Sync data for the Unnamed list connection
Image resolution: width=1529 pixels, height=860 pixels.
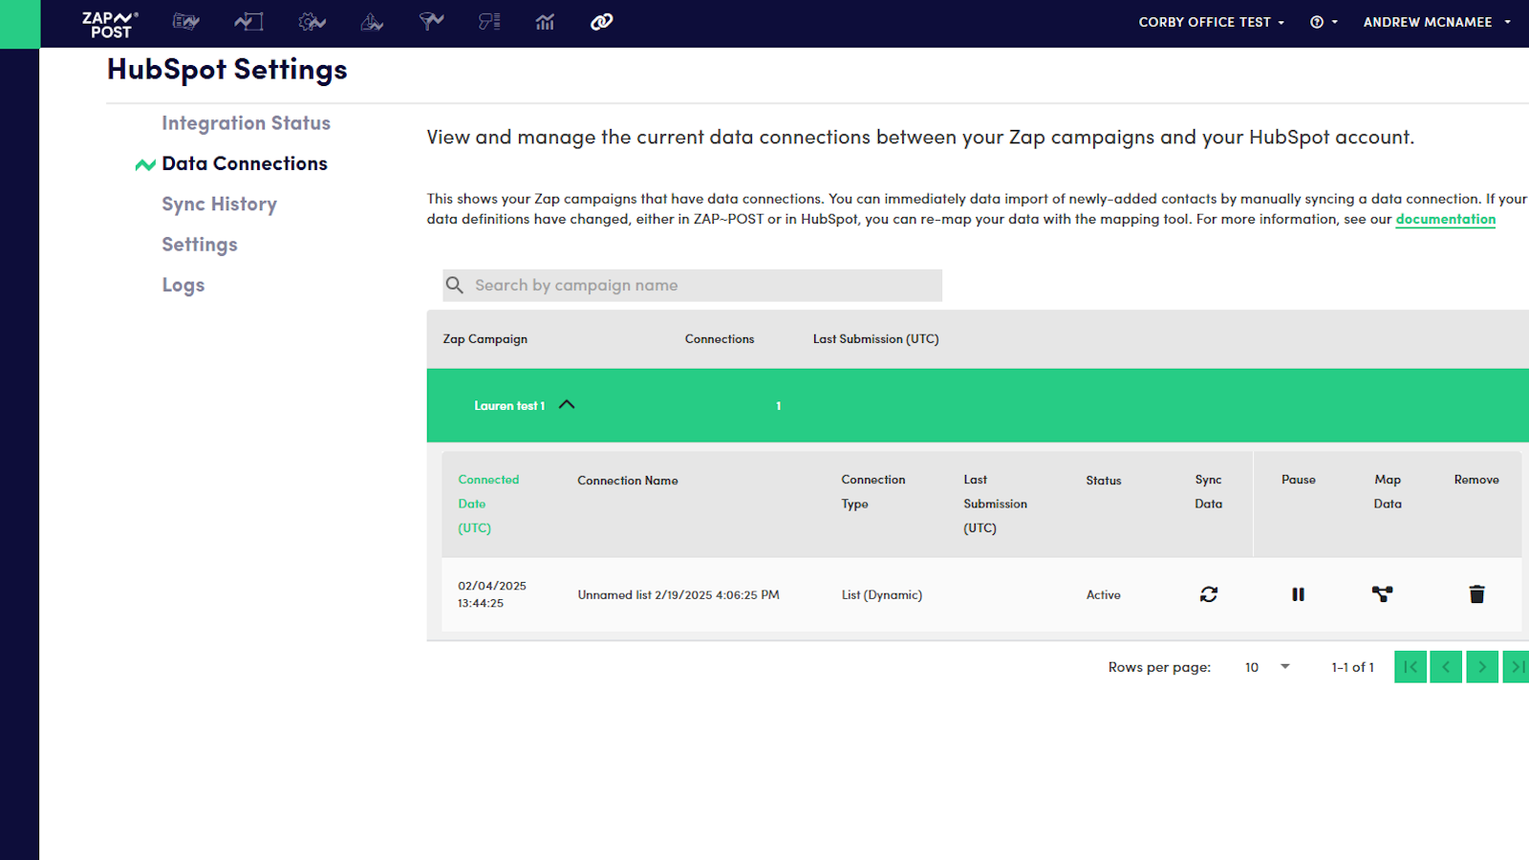(1208, 594)
